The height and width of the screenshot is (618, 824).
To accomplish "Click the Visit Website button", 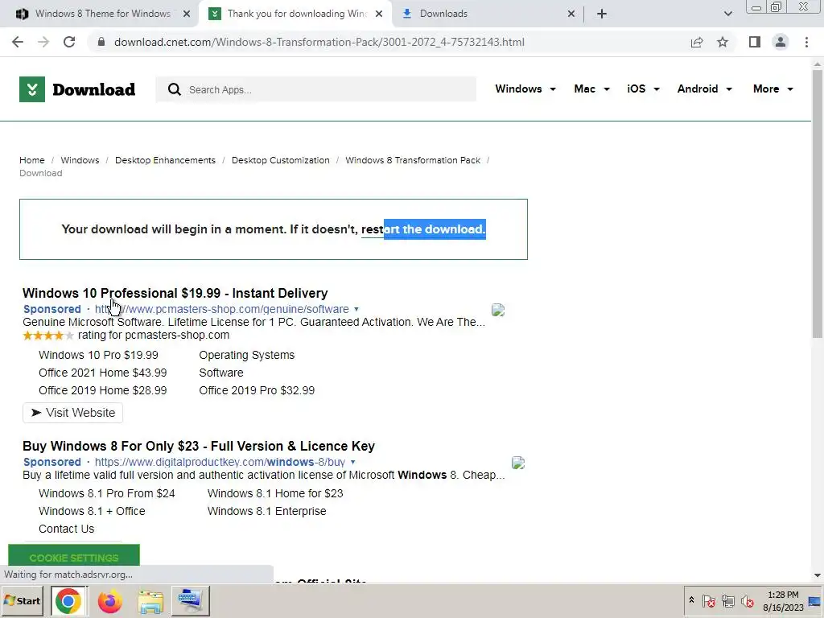I will [x=72, y=413].
